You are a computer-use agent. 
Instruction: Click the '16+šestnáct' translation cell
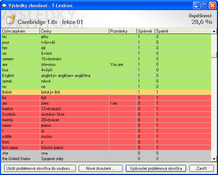(x=75, y=59)
